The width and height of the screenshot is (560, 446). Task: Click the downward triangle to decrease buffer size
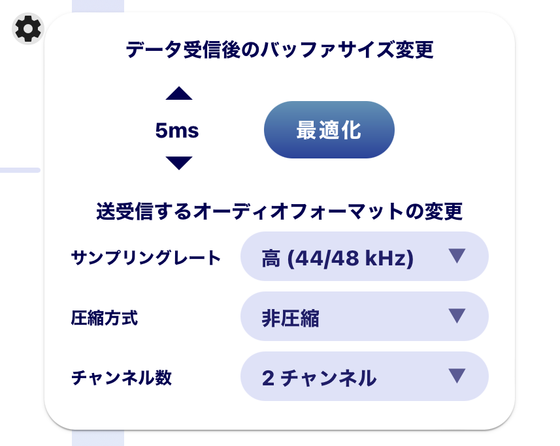tap(179, 162)
